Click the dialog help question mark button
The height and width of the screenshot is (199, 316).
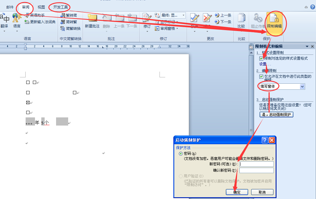point(265,140)
